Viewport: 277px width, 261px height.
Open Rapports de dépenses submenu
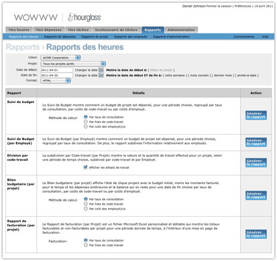tap(60, 37)
